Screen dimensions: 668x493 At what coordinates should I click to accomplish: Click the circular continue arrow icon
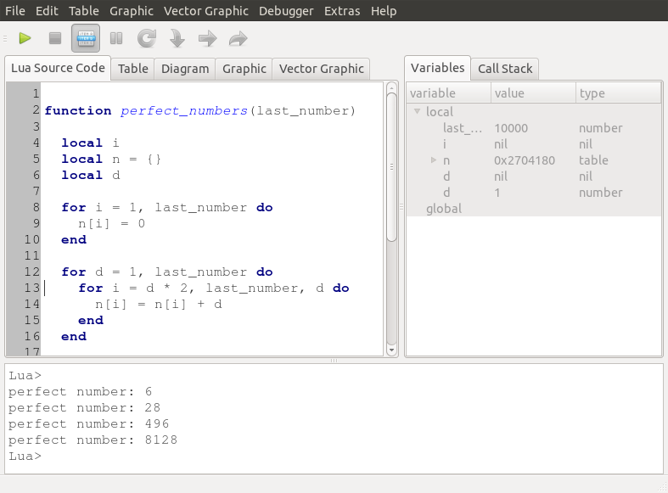coord(147,38)
